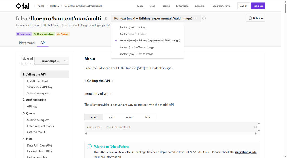The width and height of the screenshot is (287, 158).
Task: Click the Commercial use tag badge
Action: tap(44, 34)
